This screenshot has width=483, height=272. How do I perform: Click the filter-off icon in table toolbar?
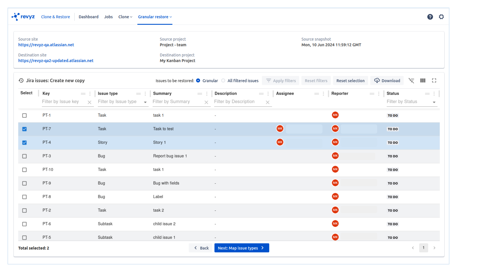pos(411,81)
